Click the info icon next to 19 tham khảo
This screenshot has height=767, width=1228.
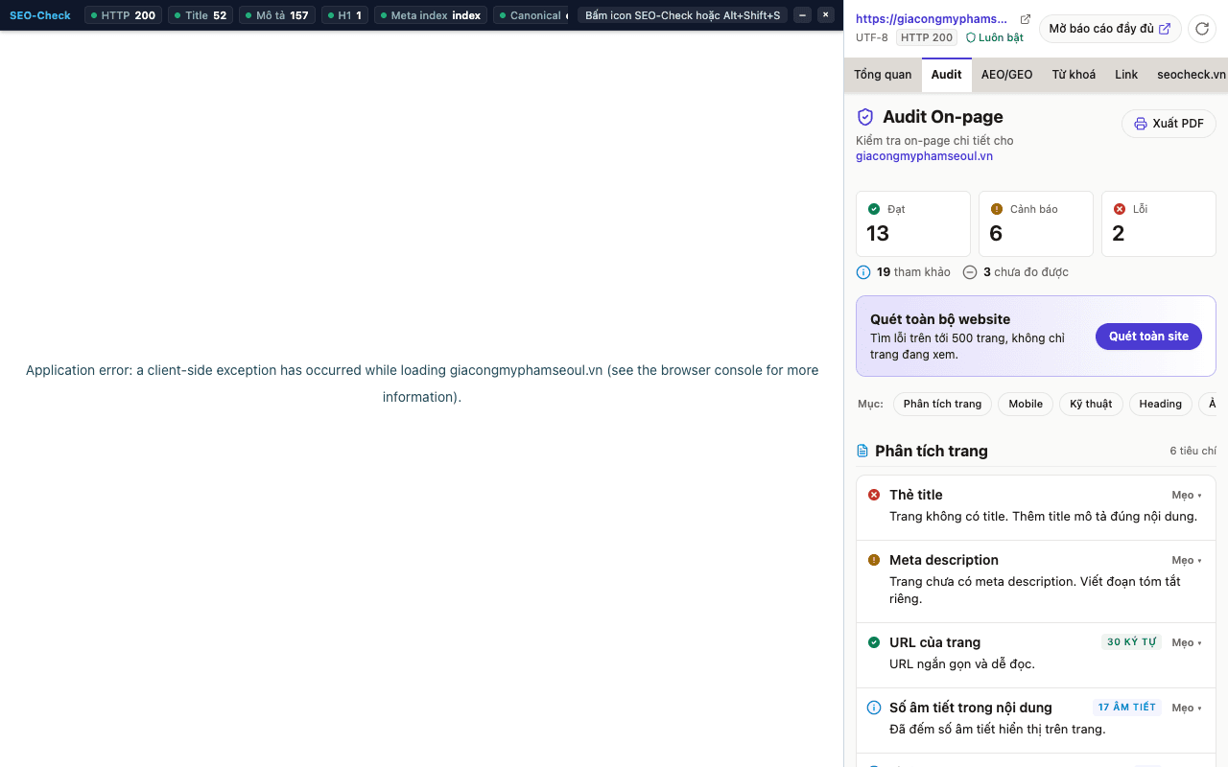coord(863,272)
